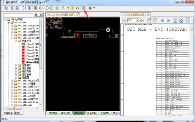Click the split-window columns icon in the toolbar
Viewport: 195px width, 122px height.
pyautogui.click(x=84, y=8)
